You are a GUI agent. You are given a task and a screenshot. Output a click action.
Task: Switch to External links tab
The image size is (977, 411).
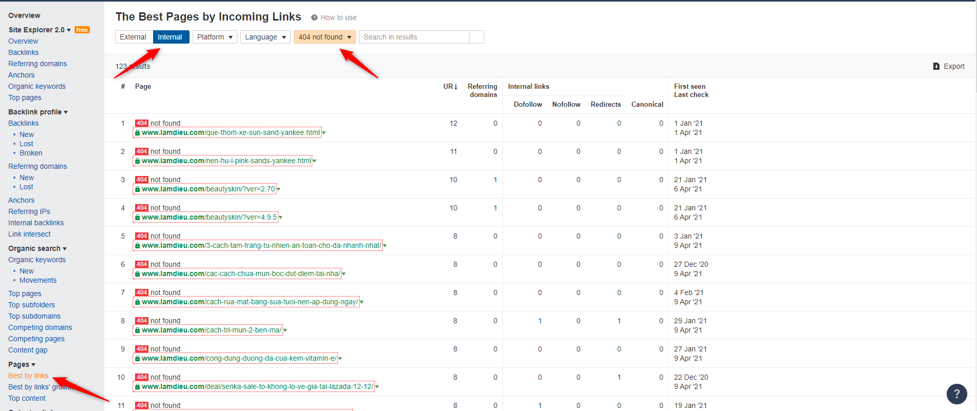133,37
